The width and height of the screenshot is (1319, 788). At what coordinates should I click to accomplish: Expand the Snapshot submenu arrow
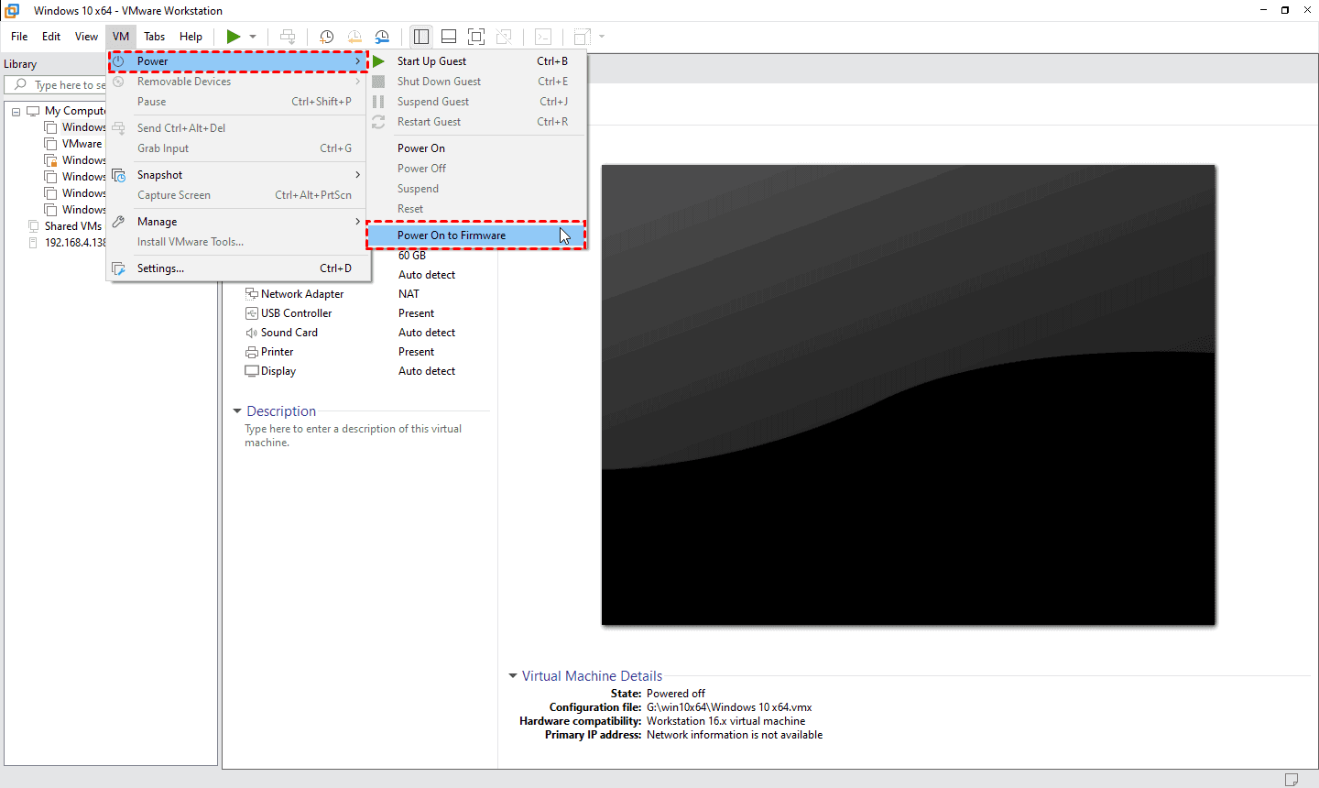coord(357,175)
